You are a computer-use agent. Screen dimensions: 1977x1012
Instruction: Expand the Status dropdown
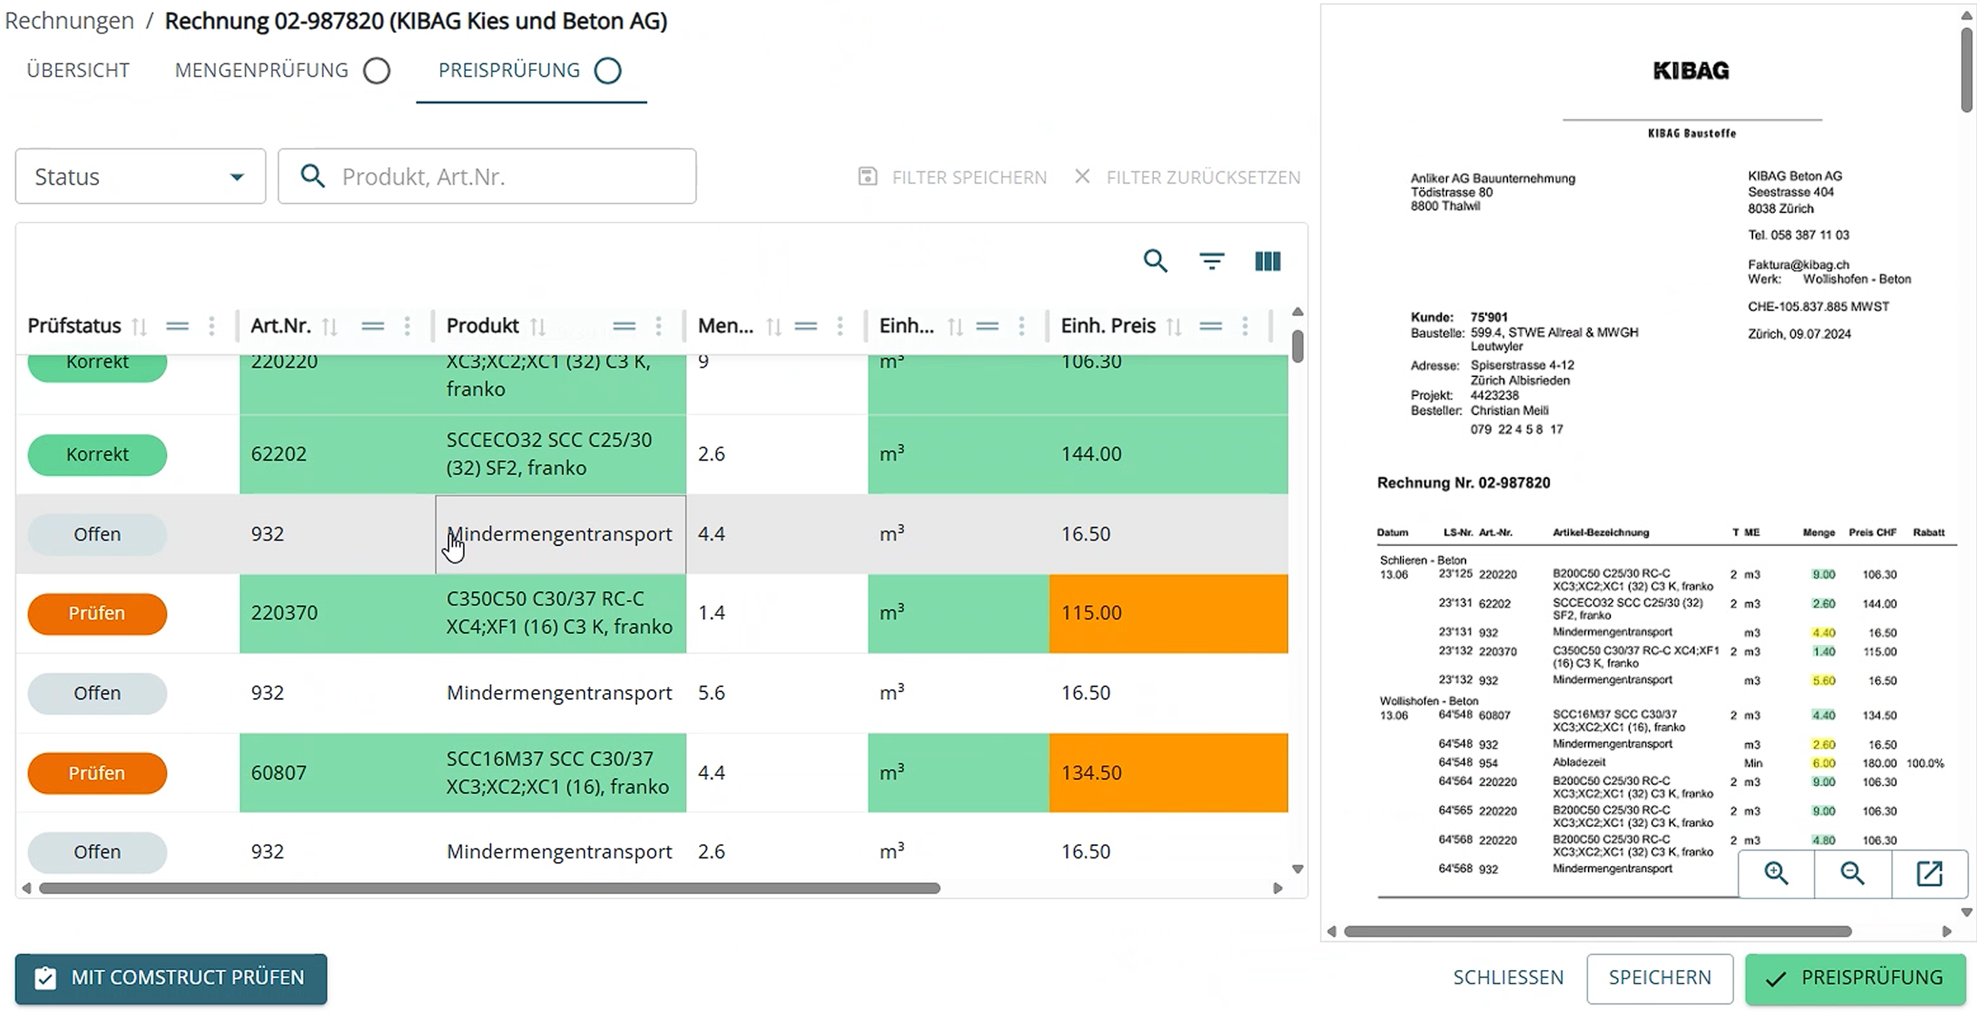140,177
